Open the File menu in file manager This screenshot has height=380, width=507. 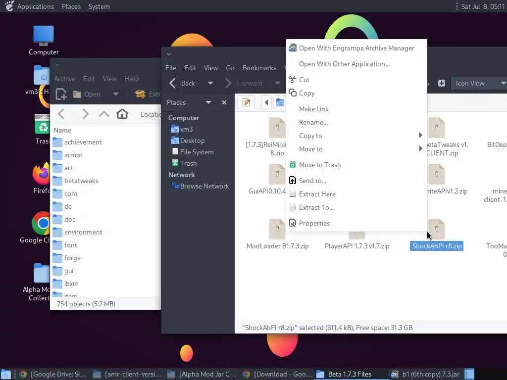click(x=171, y=68)
